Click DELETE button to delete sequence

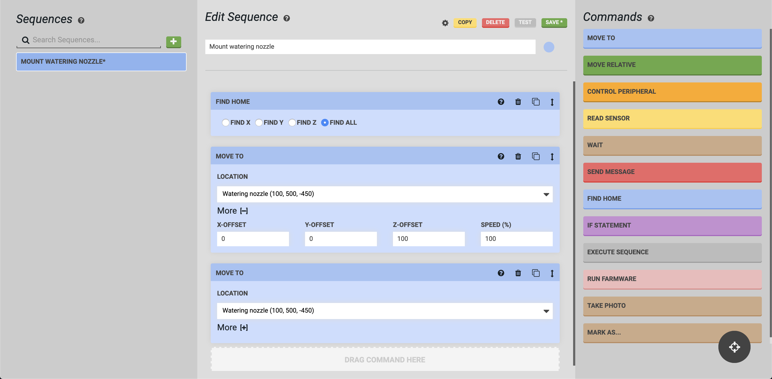(495, 22)
